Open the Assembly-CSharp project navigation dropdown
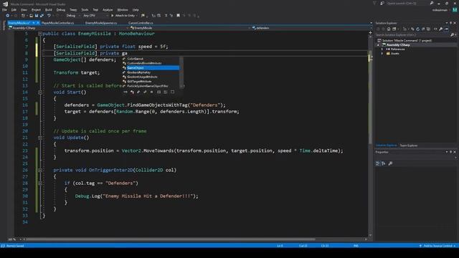The height and width of the screenshot is (258, 459). click(68, 28)
